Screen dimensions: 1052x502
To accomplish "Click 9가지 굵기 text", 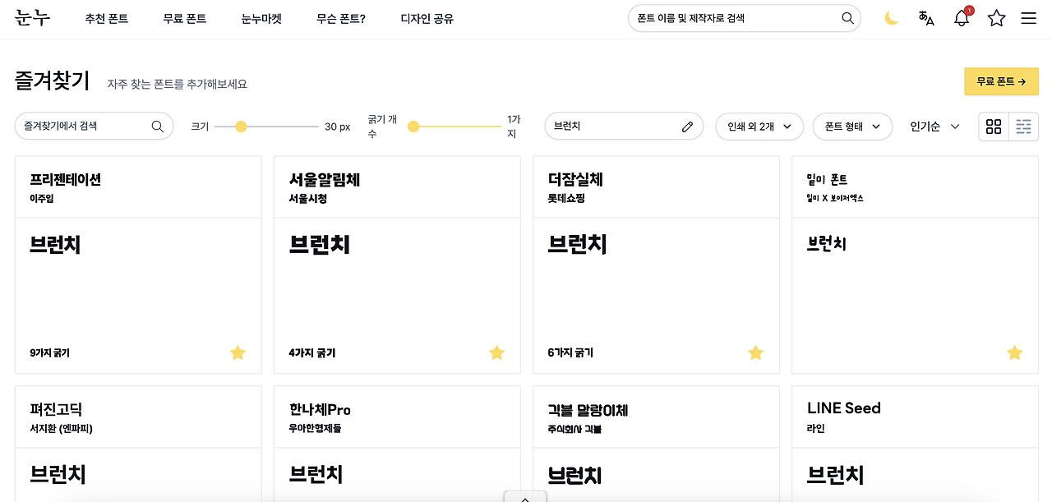I will 49,352.
